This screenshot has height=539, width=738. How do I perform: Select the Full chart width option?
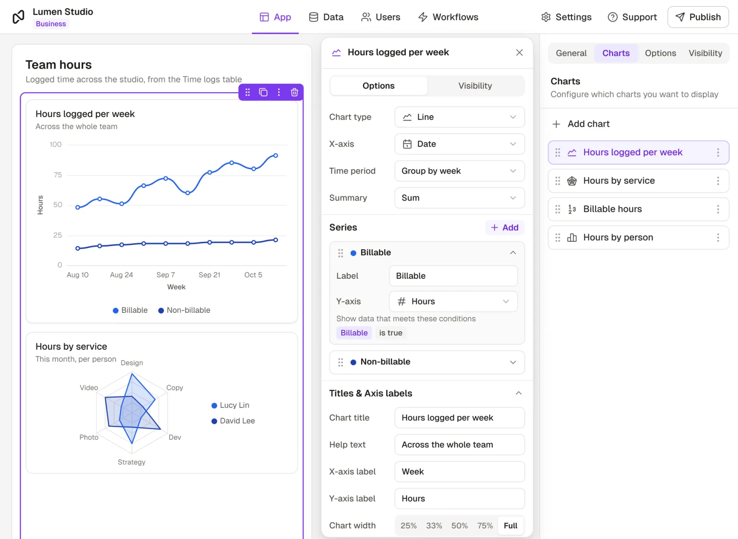pyautogui.click(x=511, y=526)
